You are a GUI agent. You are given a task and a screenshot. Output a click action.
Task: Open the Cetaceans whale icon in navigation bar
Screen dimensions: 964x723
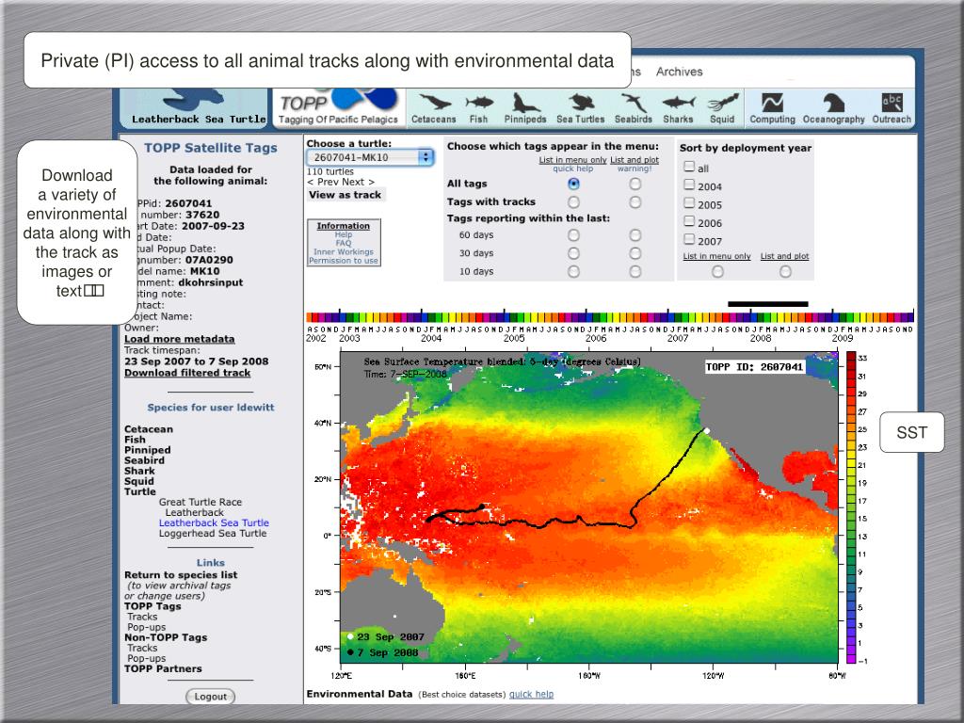[433, 108]
